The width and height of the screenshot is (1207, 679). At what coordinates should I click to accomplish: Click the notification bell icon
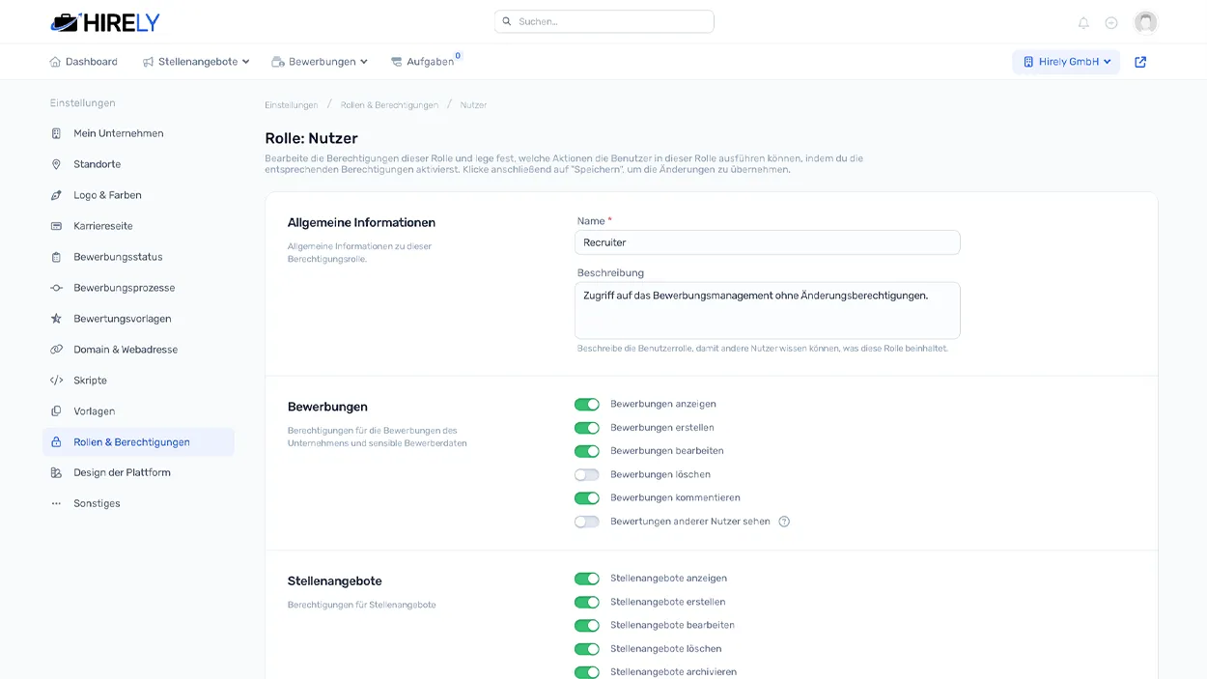tap(1083, 21)
